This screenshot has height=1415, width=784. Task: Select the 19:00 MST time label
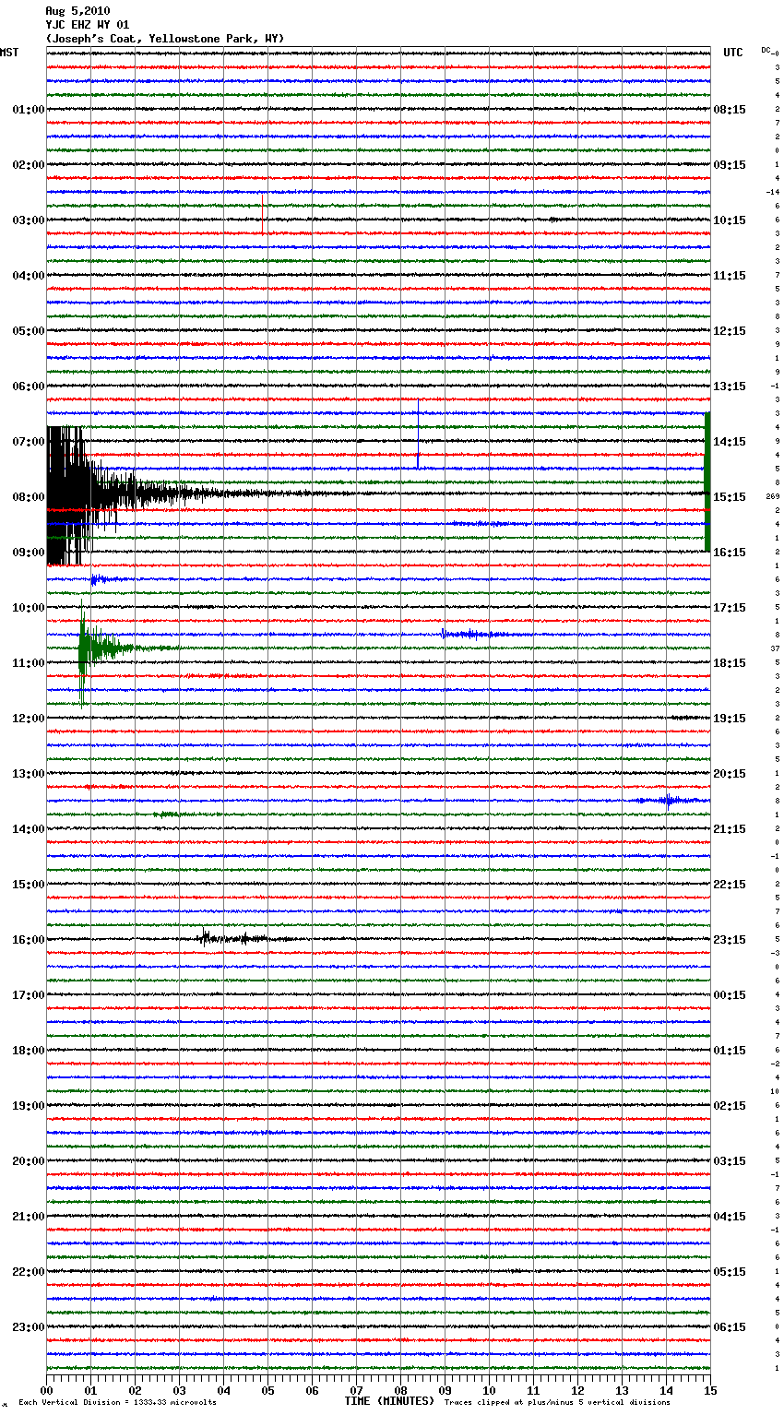[x=29, y=1106]
